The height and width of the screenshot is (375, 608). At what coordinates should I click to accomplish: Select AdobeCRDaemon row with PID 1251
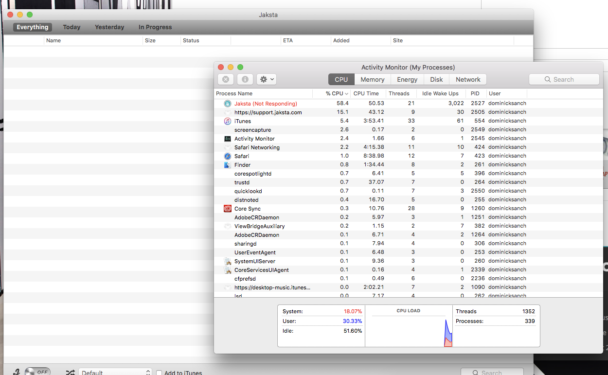[x=409, y=217]
